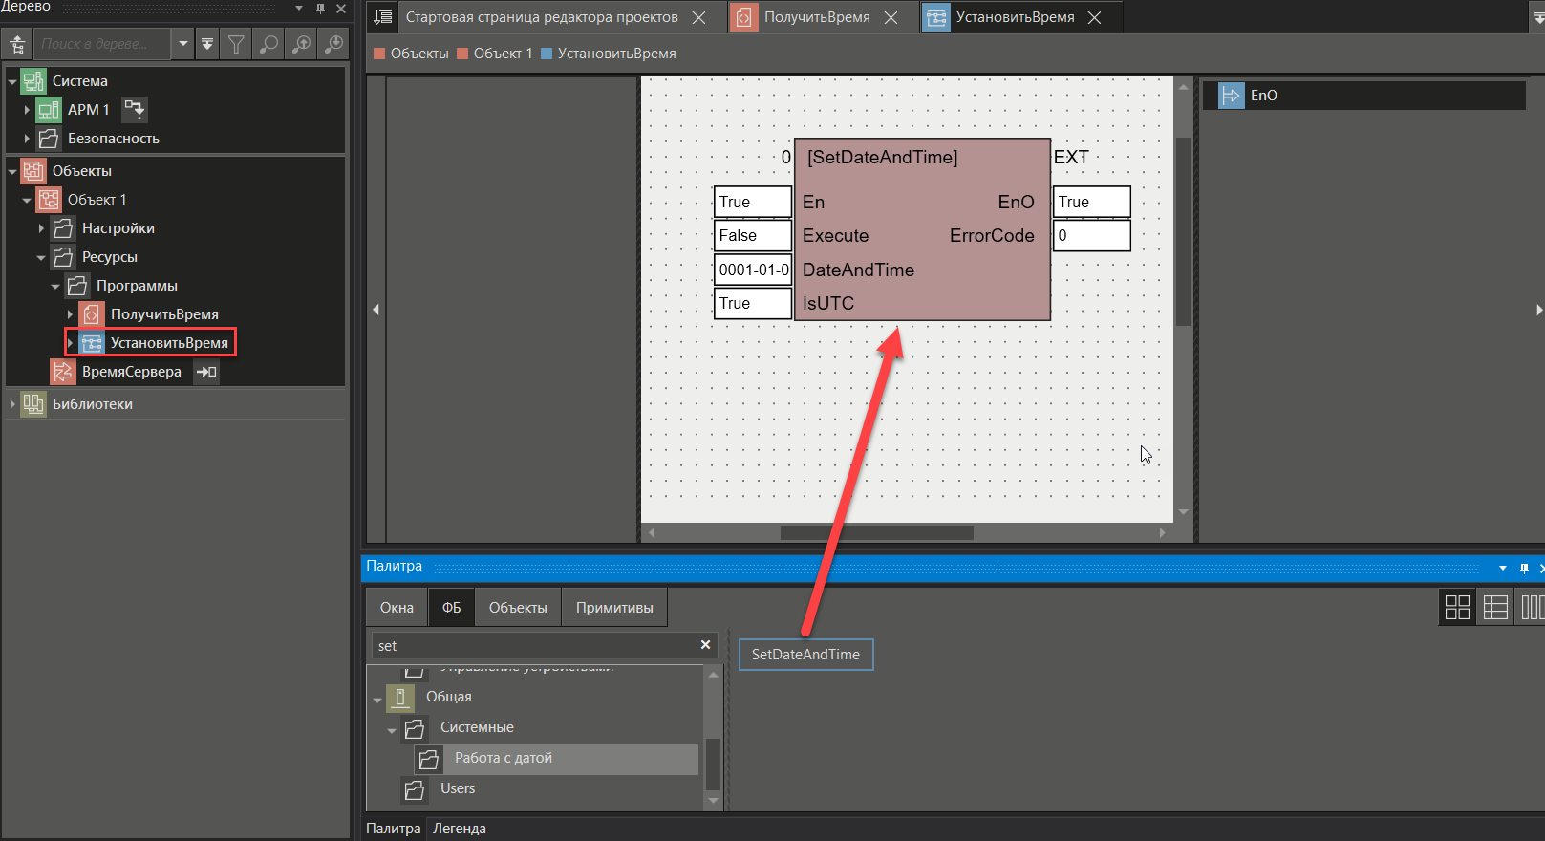Image resolution: width=1545 pixels, height=841 pixels.
Task: Click the collapse-all arrow icon in tree toolbar
Action: (x=207, y=44)
